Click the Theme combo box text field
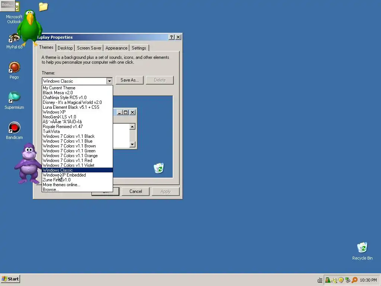The height and width of the screenshot is (286, 381). (x=74, y=81)
